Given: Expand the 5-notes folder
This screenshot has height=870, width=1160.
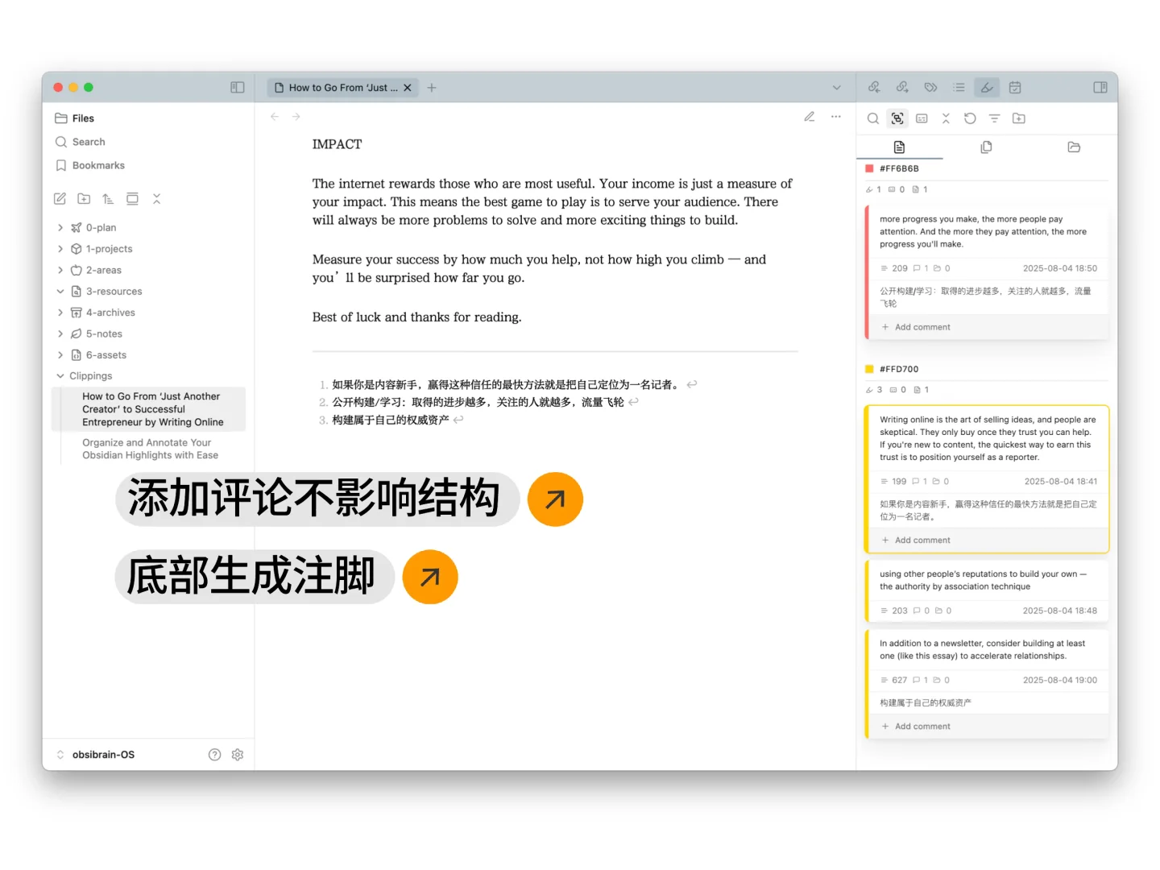Looking at the screenshot, I should pyautogui.click(x=60, y=334).
